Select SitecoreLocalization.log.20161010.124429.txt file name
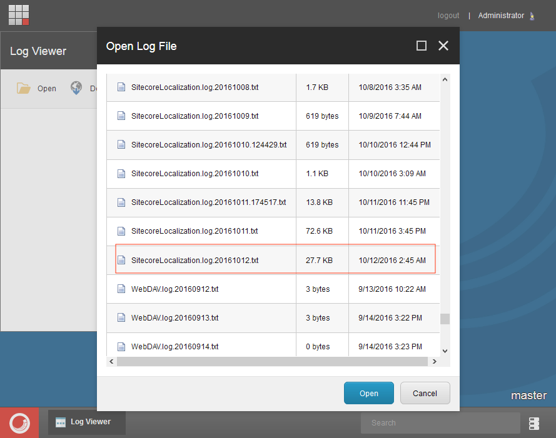 pyautogui.click(x=209, y=144)
